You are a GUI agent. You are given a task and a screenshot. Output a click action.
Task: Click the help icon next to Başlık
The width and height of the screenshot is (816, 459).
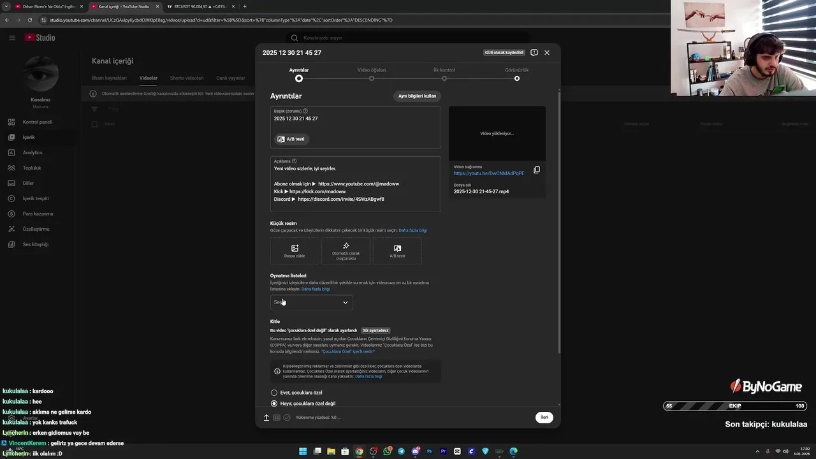coord(305,111)
